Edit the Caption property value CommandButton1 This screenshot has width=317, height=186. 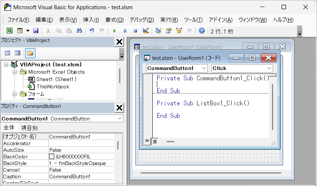pyautogui.click(x=82, y=177)
